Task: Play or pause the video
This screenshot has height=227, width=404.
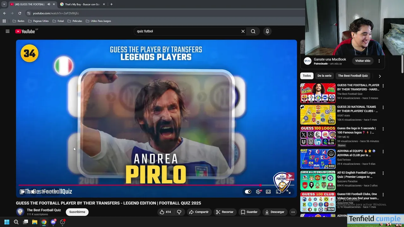Action: (x=22, y=192)
